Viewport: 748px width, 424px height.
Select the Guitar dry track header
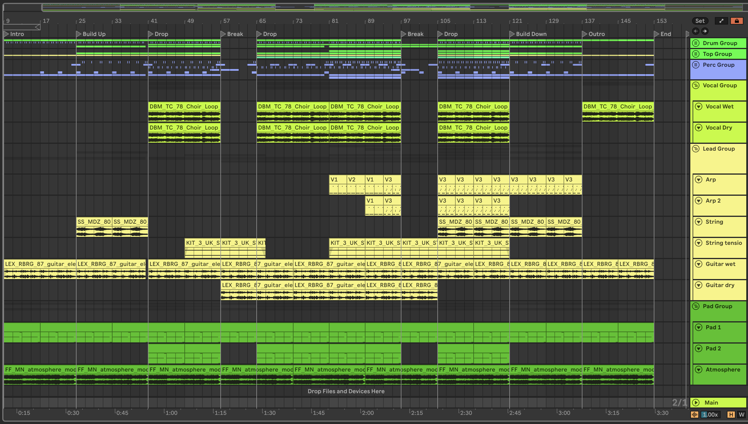[x=719, y=290]
